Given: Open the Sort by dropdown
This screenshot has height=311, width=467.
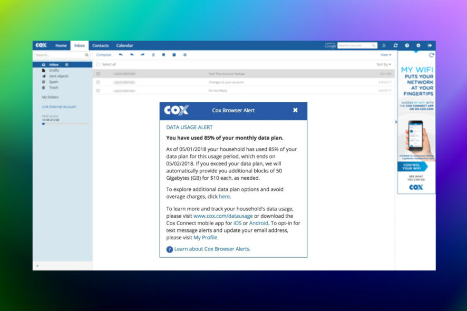Looking at the screenshot, I should [x=384, y=64].
